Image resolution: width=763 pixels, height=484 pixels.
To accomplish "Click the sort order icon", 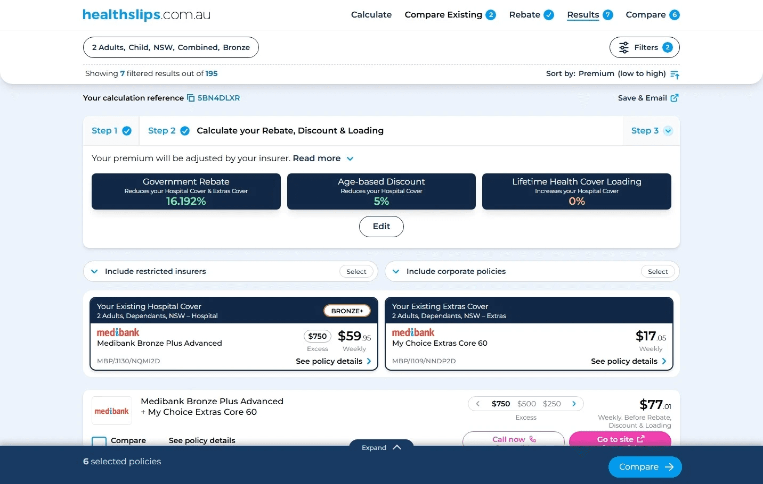I will coord(675,74).
